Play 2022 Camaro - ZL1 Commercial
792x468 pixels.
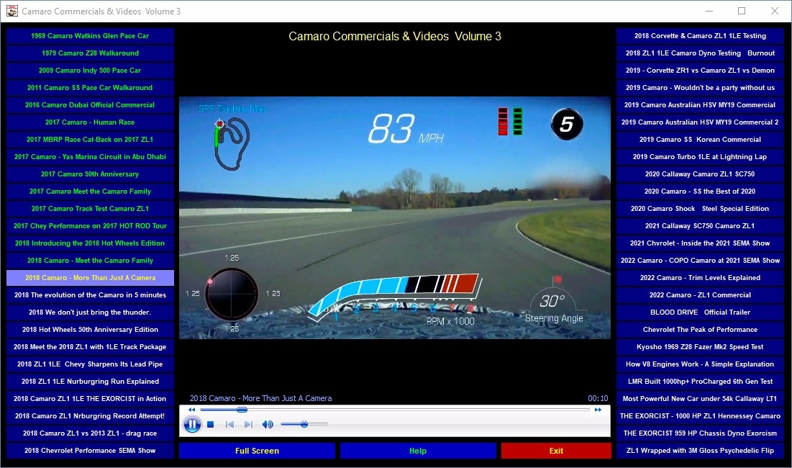click(700, 295)
